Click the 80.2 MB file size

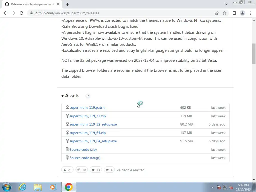tap(186, 124)
